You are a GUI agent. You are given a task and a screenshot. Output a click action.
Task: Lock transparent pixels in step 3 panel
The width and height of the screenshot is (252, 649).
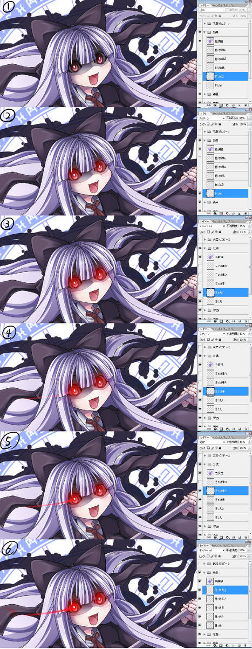click(x=208, y=231)
